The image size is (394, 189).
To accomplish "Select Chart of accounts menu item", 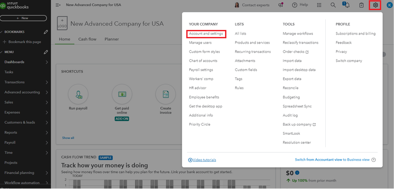I will 203,61.
